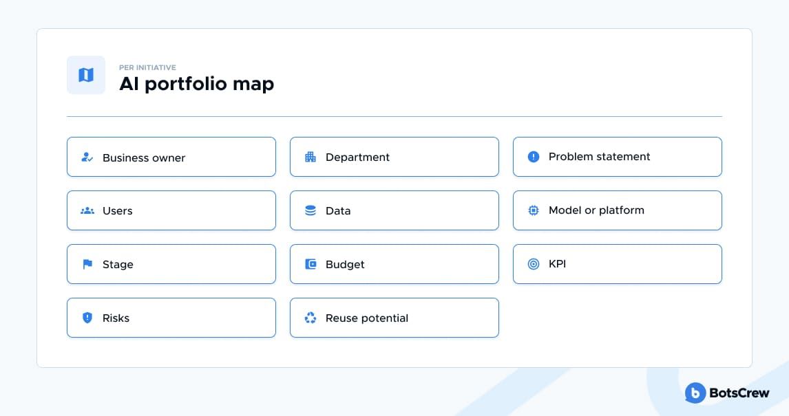Select the KPI label
The image size is (789, 416).
click(557, 264)
